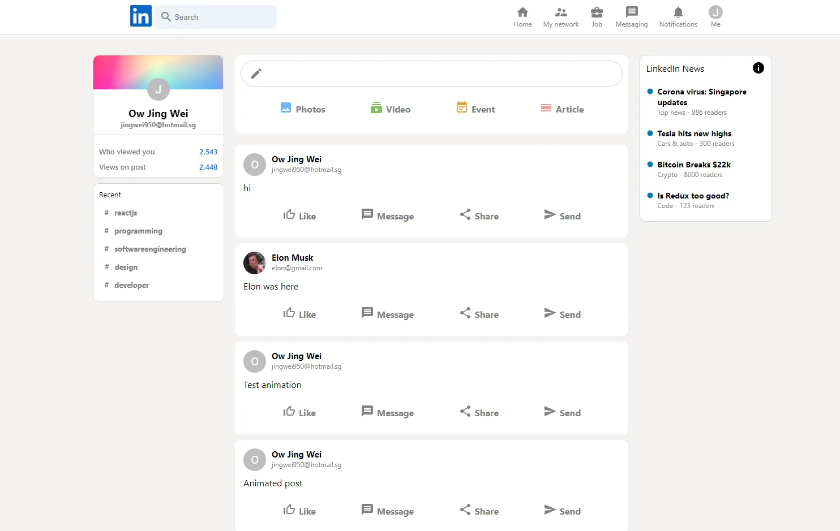Like the 'Test animation' post
The width and height of the screenshot is (840, 531).
pyautogui.click(x=299, y=412)
